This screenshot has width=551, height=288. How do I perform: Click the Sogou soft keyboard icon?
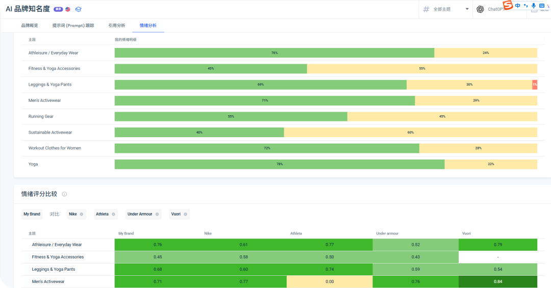[x=541, y=6]
